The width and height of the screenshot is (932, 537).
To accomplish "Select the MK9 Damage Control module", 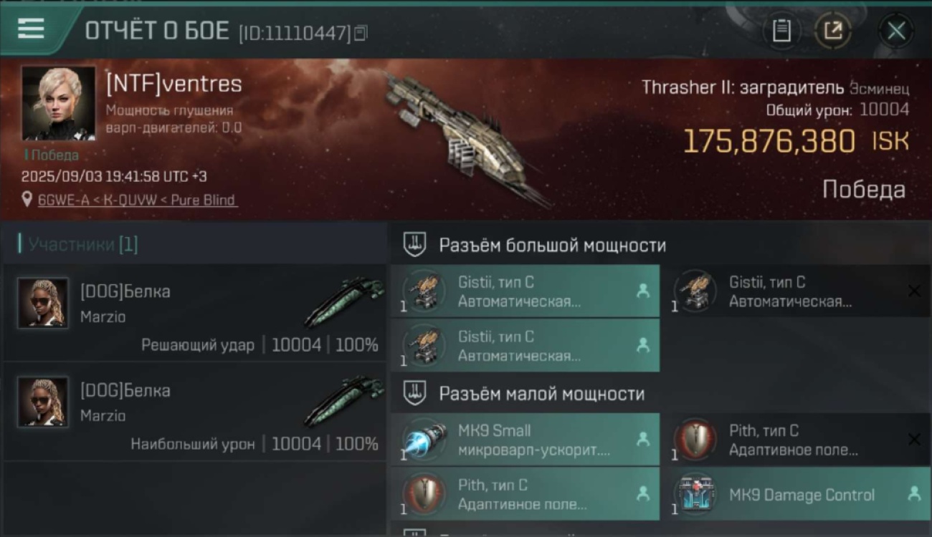I will [796, 495].
